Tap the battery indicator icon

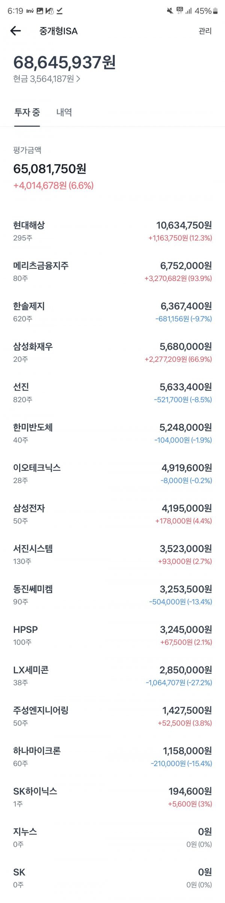(215, 11)
